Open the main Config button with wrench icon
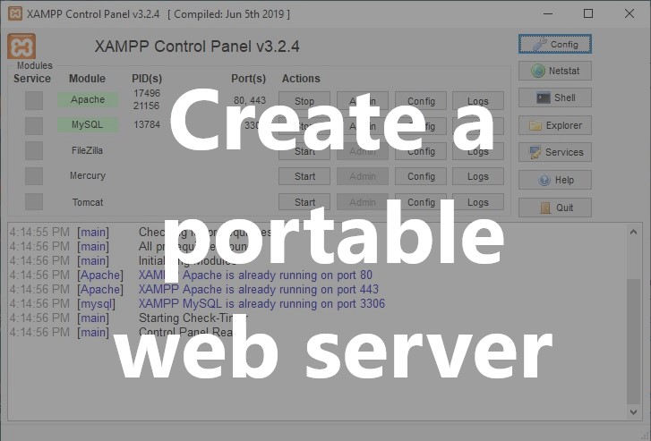Image resolution: width=651 pixels, height=441 pixels. point(554,44)
